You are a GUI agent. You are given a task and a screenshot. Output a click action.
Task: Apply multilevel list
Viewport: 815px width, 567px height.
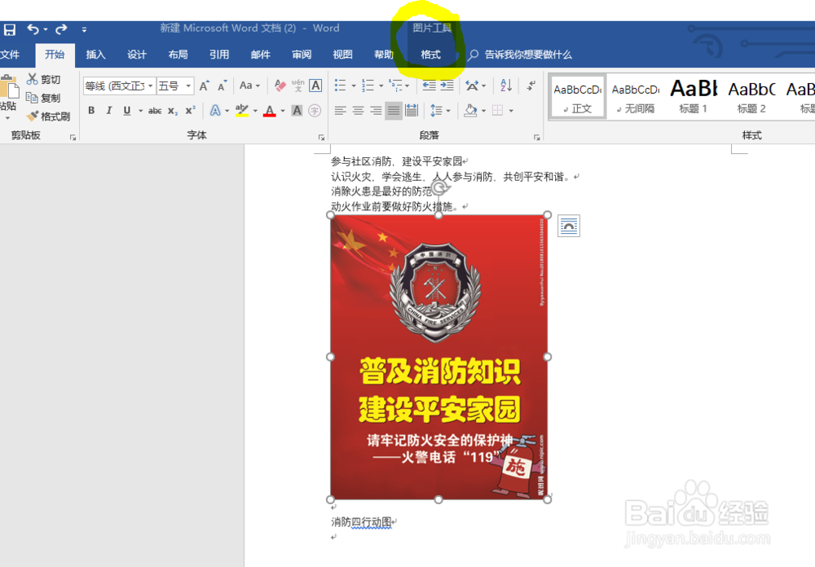click(395, 86)
